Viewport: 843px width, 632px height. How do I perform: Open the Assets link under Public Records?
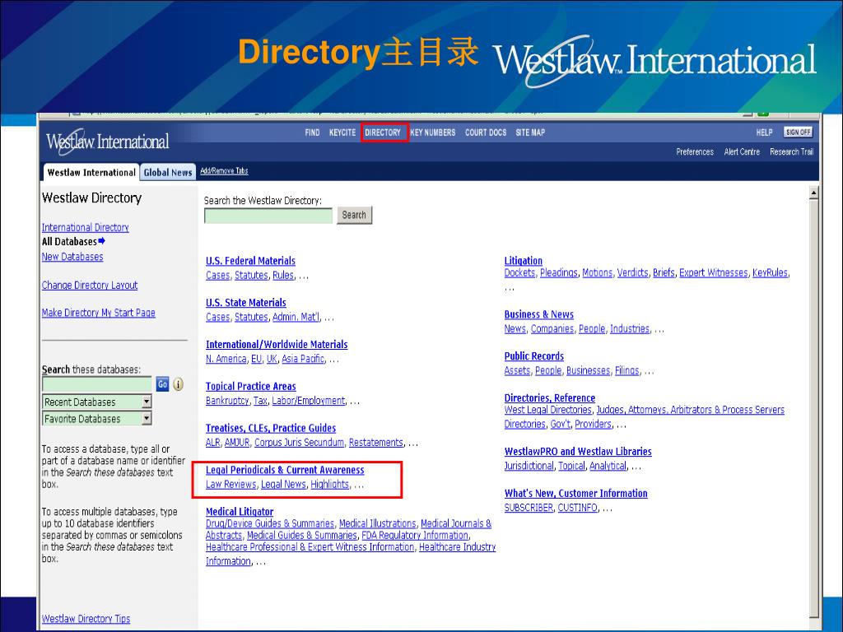click(x=517, y=371)
